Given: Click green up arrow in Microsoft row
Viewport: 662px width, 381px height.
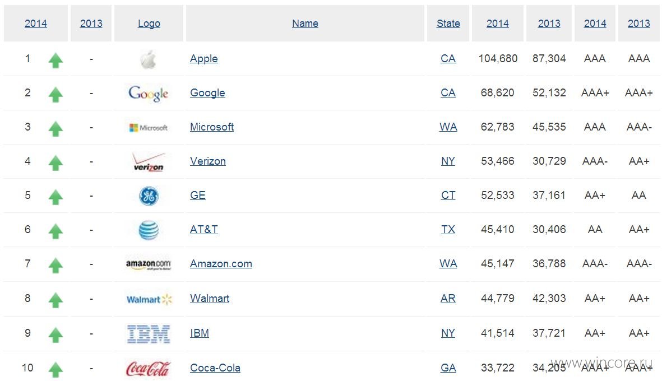Looking at the screenshot, I should (x=55, y=129).
